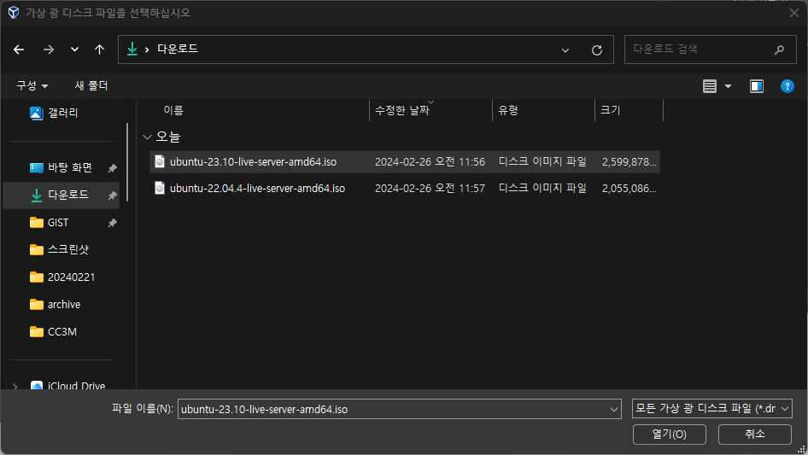Sort files by 유형 column

[x=508, y=110]
